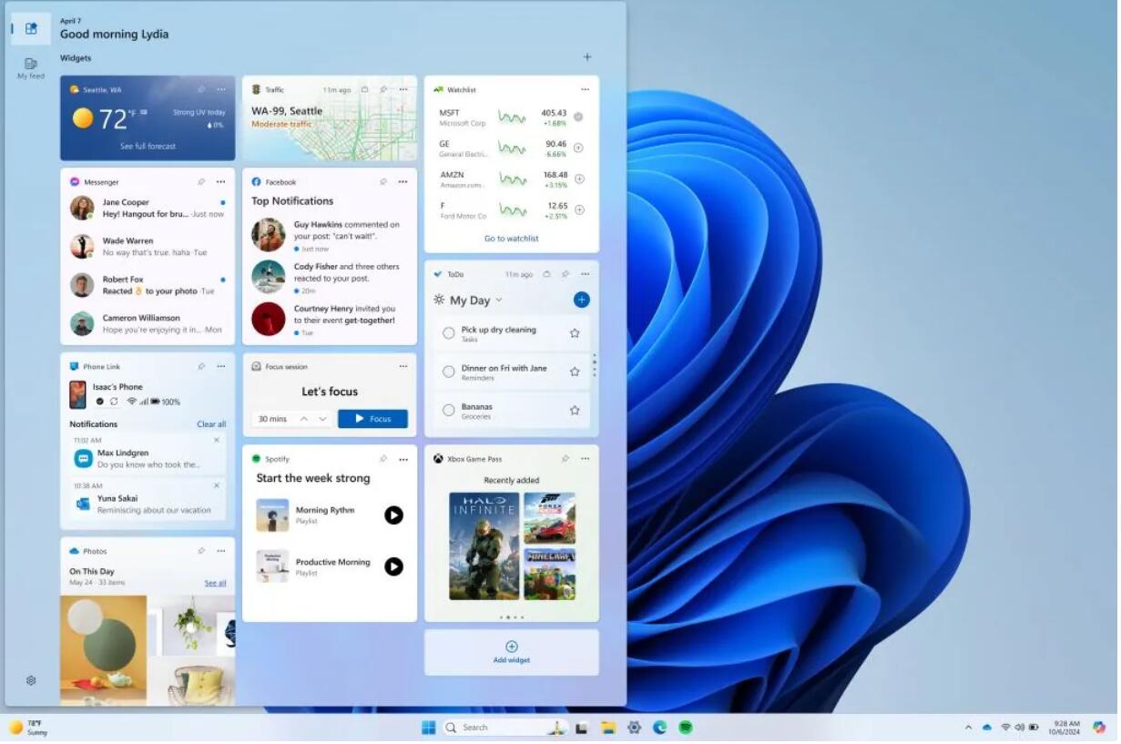Click See full forecast link

[x=148, y=147]
